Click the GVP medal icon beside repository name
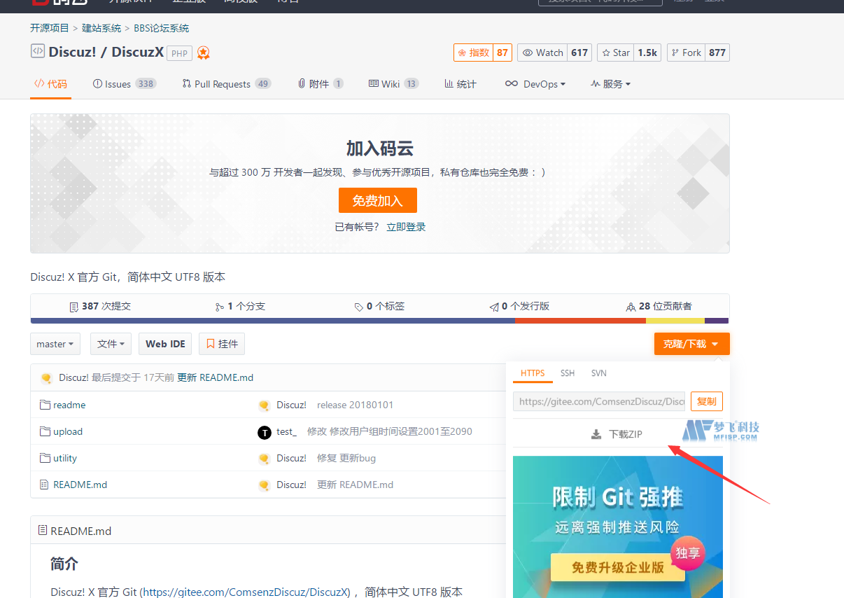 tap(202, 52)
